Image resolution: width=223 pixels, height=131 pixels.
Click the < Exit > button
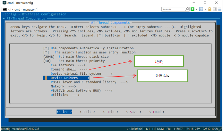point(87,112)
